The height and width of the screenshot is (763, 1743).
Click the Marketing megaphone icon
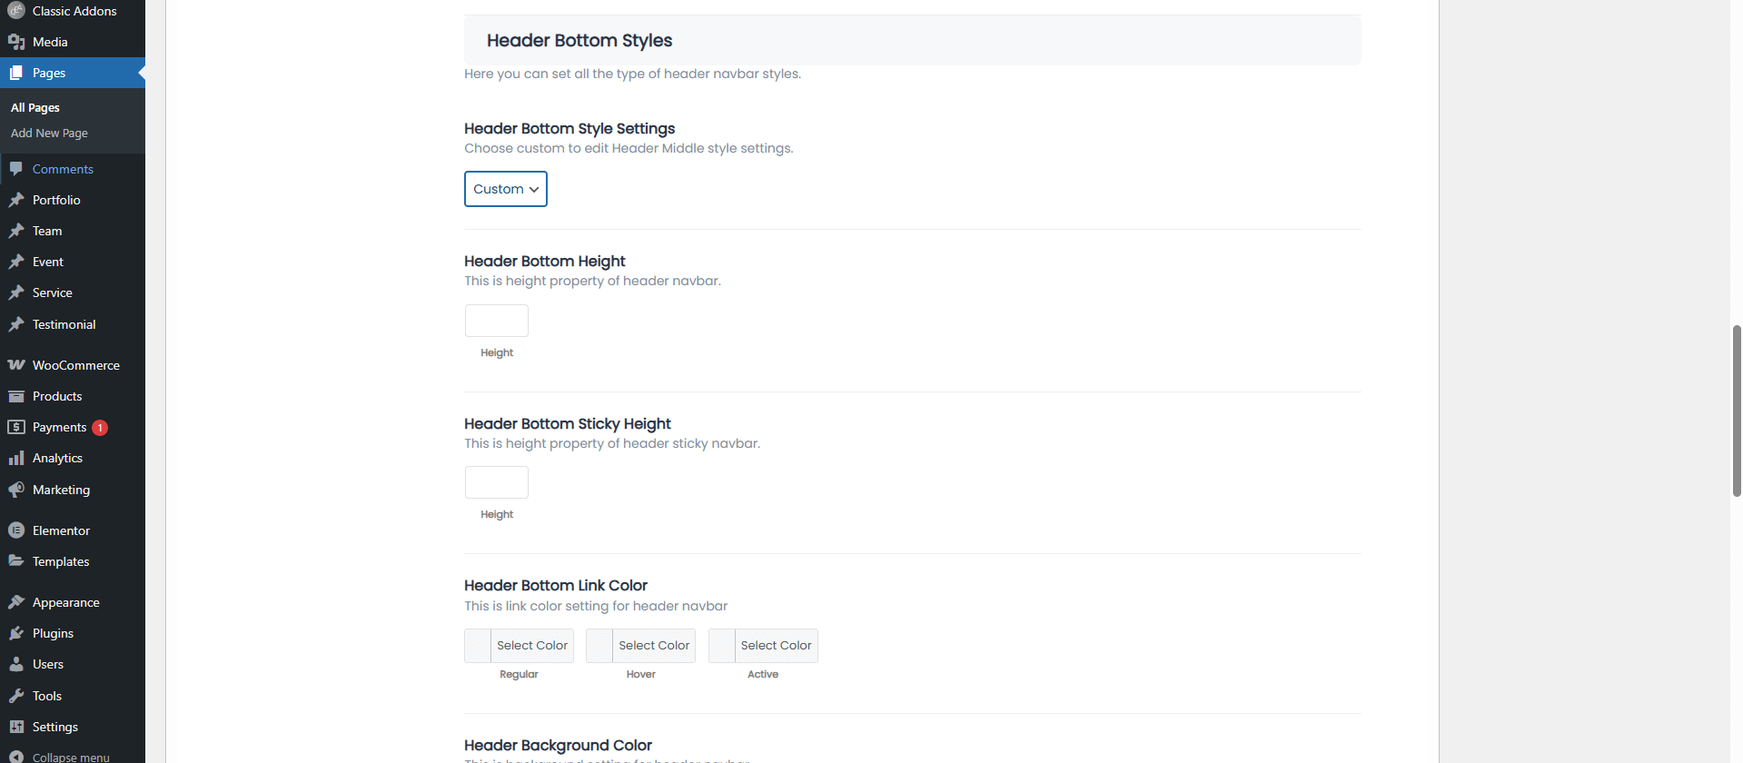click(x=16, y=490)
